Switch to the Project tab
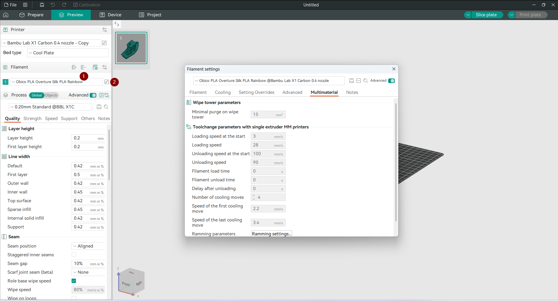 tap(150, 15)
